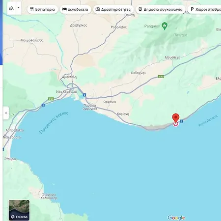Filter by Ξενοδοχεία chip
221x221 pixels.
[x=75, y=9]
